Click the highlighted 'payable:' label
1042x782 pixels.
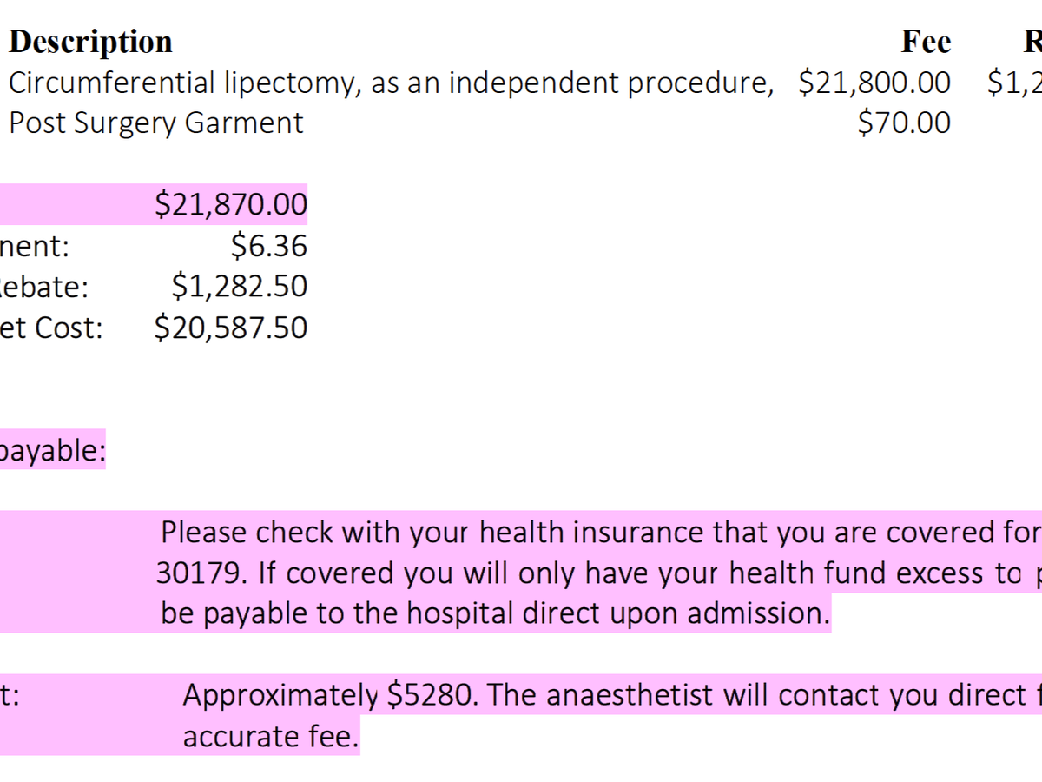pos(52,451)
